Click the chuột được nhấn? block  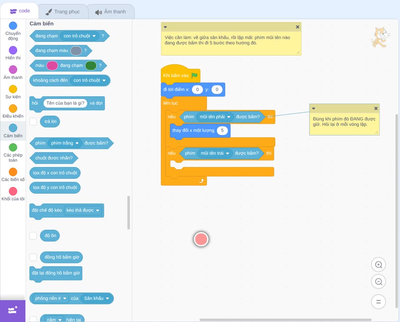pyautogui.click(x=54, y=158)
